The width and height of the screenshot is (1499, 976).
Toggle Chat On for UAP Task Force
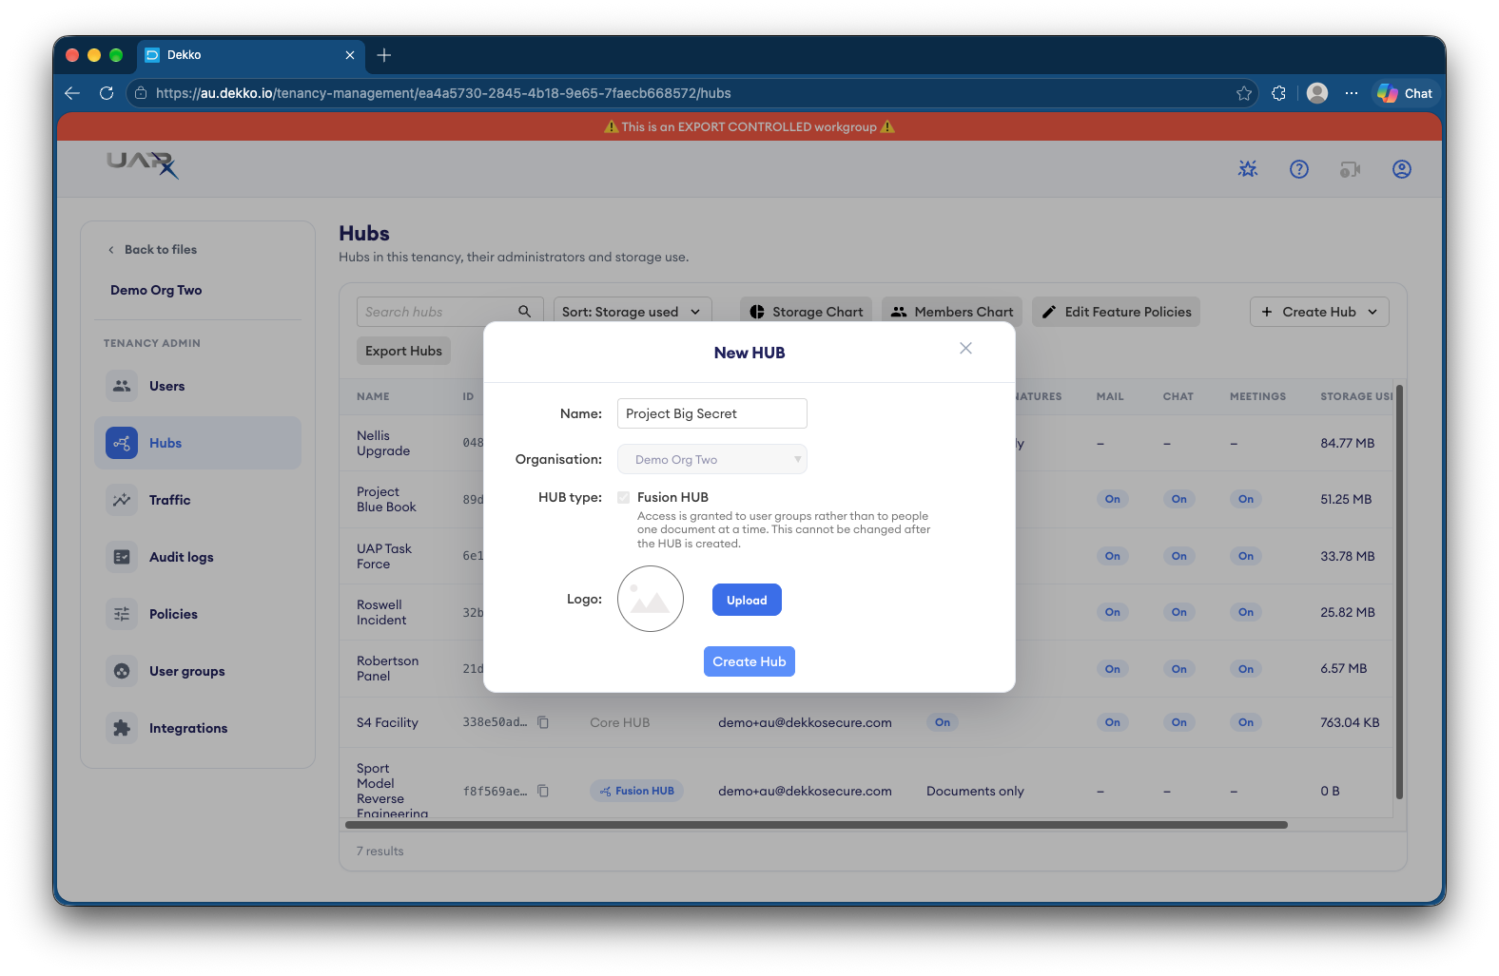click(1179, 556)
